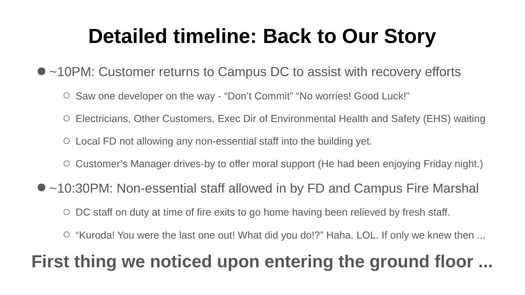Click the hollow bullet before 'DC staff'

(x=66, y=212)
